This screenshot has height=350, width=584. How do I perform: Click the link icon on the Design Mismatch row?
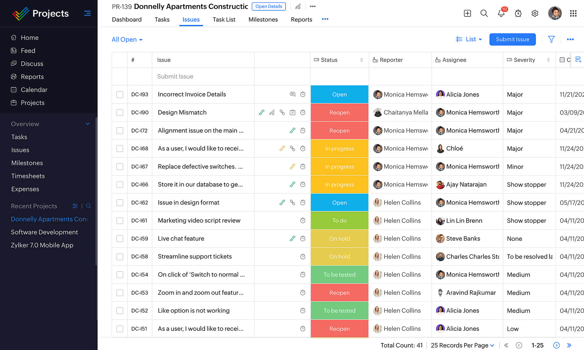(282, 112)
